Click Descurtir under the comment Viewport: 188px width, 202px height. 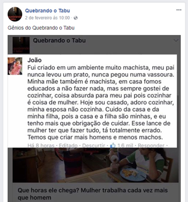(94, 145)
